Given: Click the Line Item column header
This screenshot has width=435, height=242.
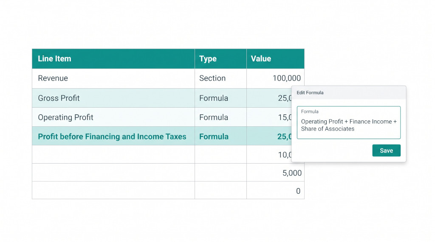Looking at the screenshot, I should (113, 59).
